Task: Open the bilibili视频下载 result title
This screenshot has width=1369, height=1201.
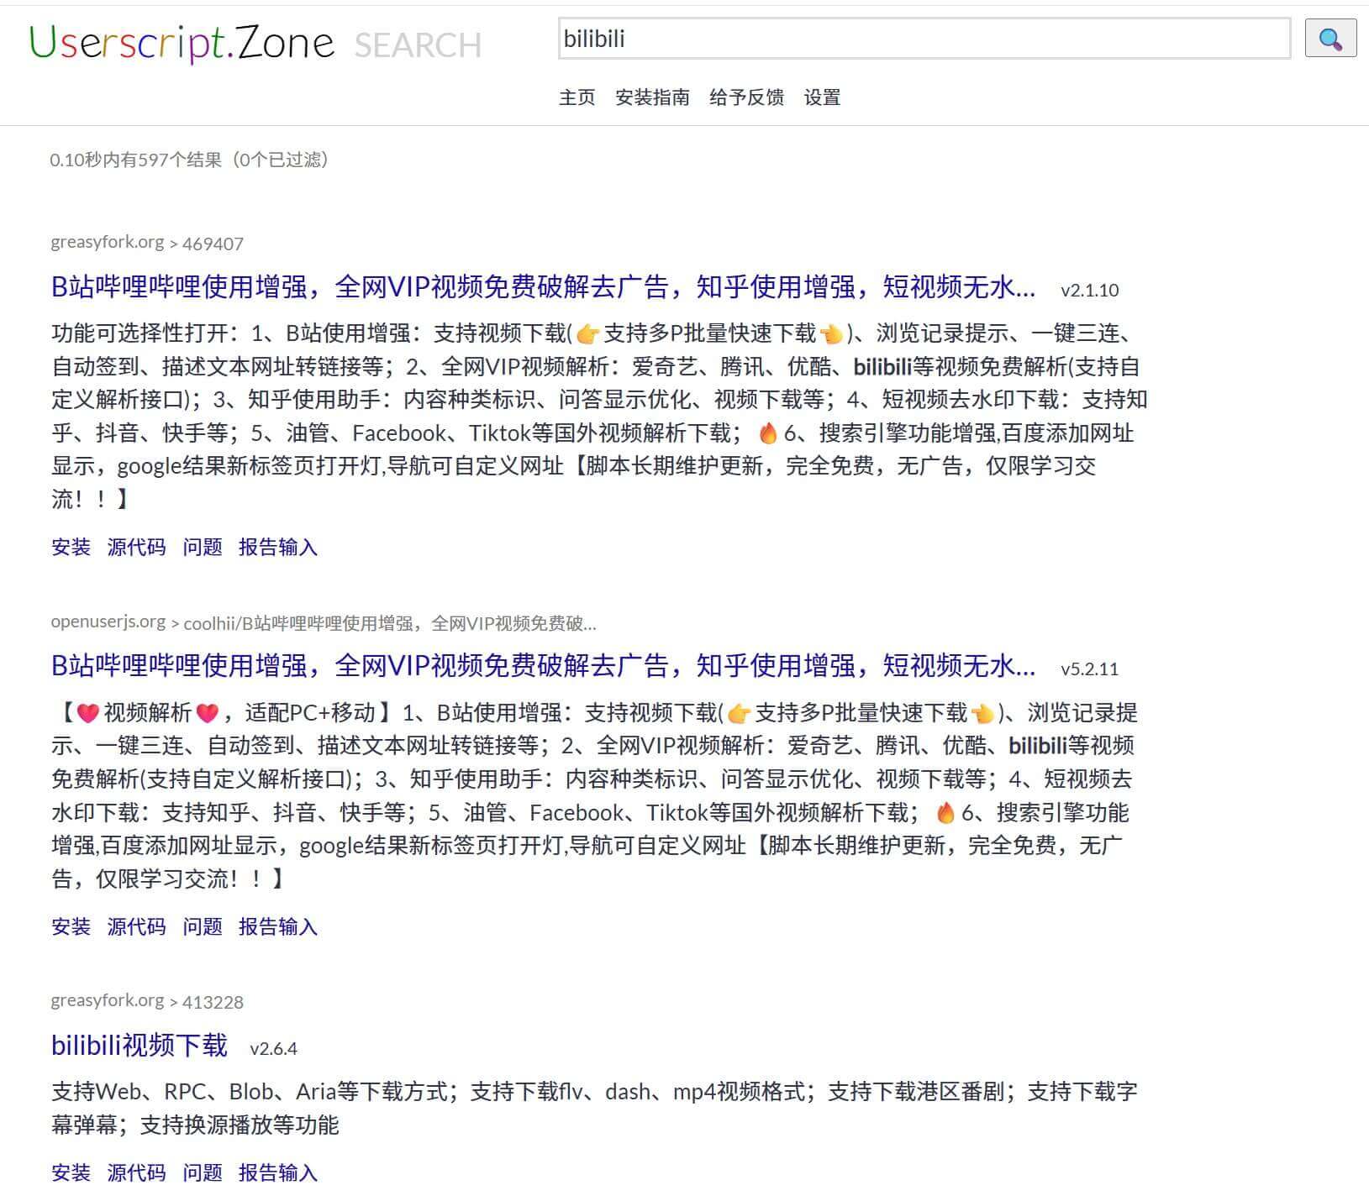Action: pyautogui.click(x=140, y=1046)
